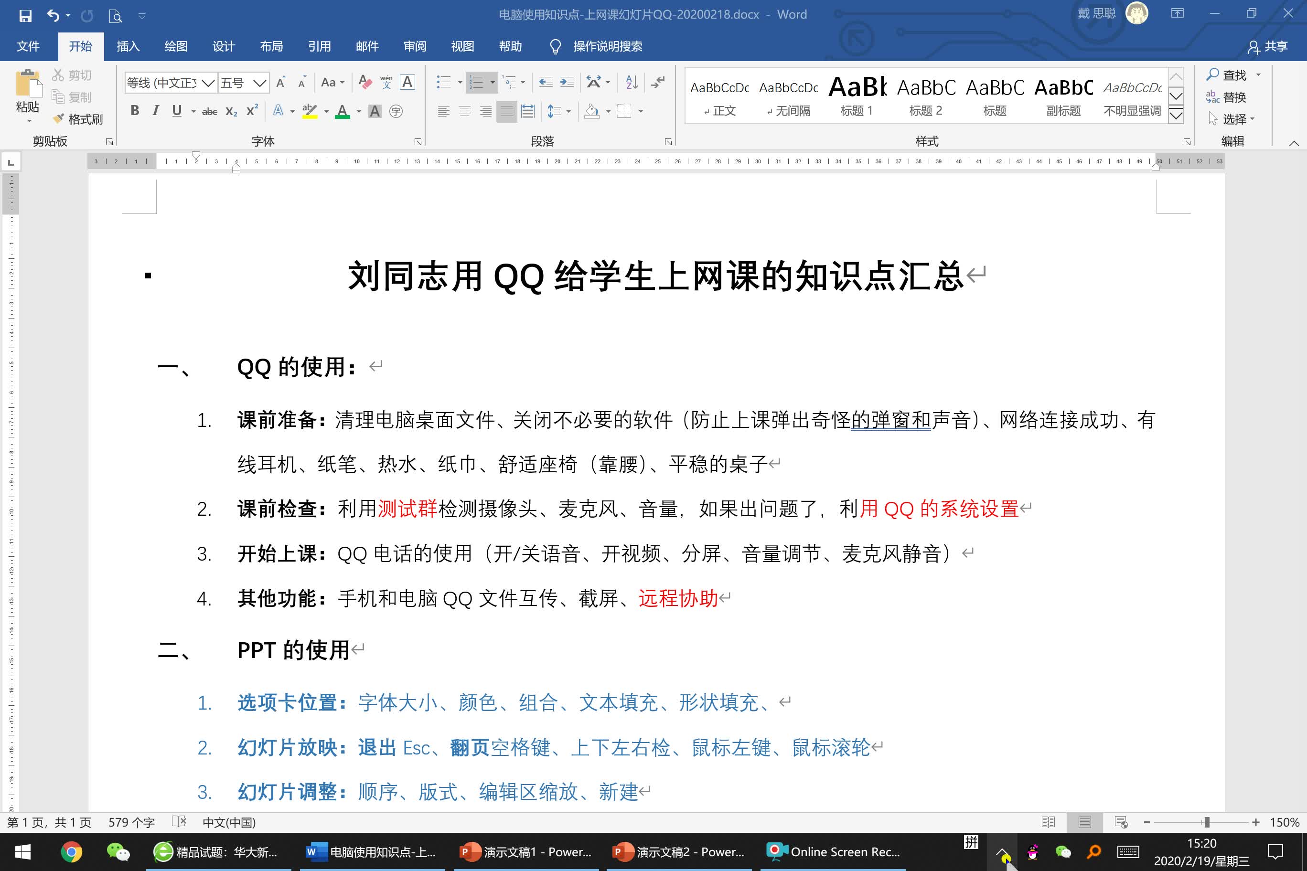
Task: Decrease paragraph indent
Action: click(546, 83)
